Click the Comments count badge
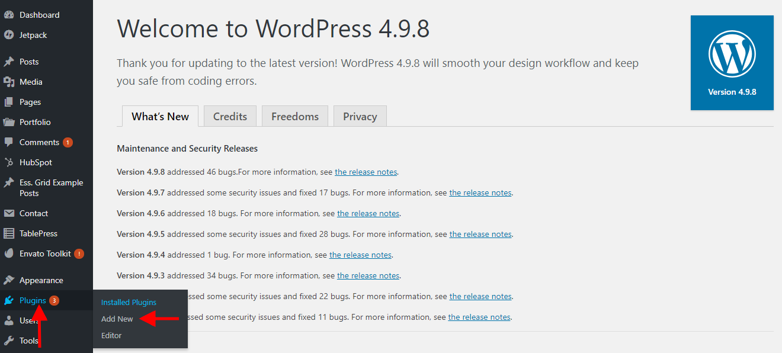The image size is (782, 353). click(68, 142)
